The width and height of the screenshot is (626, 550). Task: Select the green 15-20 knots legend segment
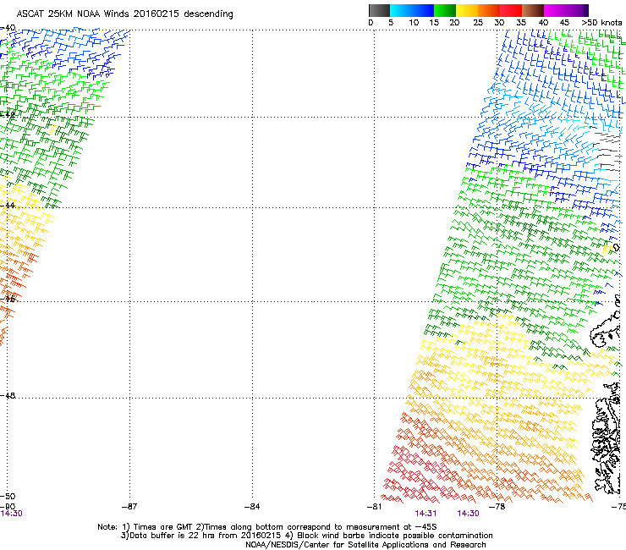point(445,10)
